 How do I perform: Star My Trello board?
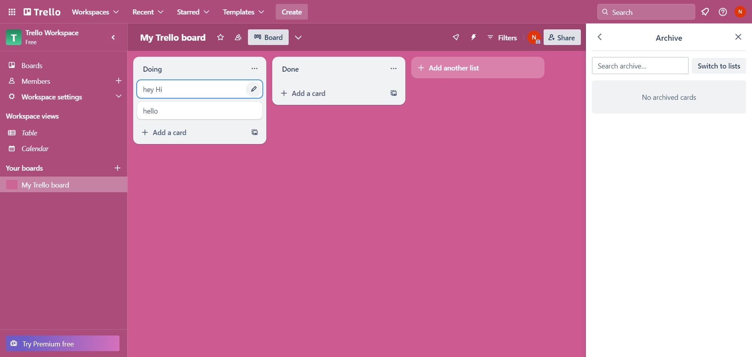(221, 38)
